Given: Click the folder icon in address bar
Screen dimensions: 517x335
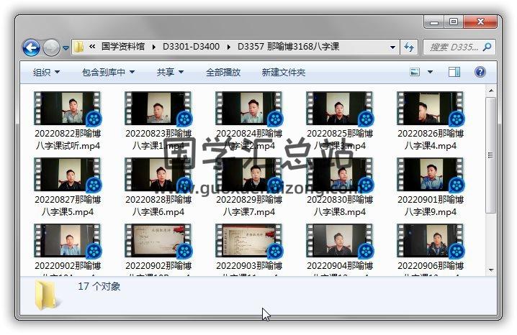Looking at the screenshot, I should coord(78,47).
